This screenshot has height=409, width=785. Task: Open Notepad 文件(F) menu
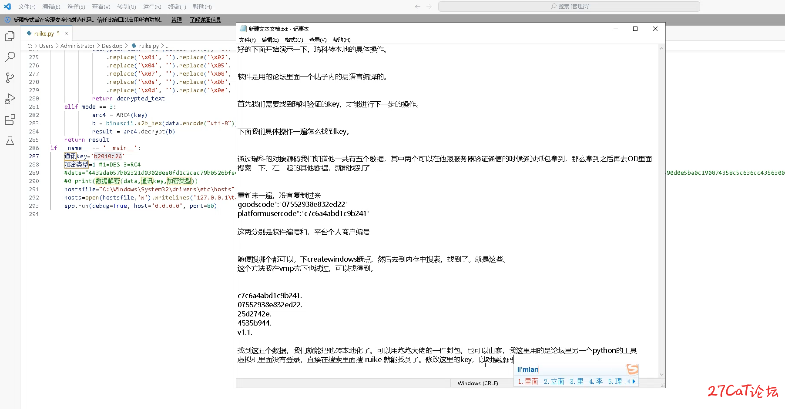247,40
